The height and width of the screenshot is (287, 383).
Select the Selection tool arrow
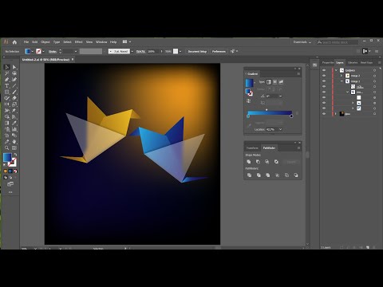7,67
